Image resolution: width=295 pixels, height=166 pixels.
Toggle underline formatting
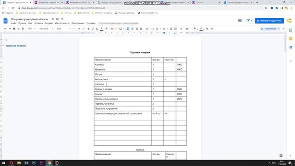tap(97, 29)
